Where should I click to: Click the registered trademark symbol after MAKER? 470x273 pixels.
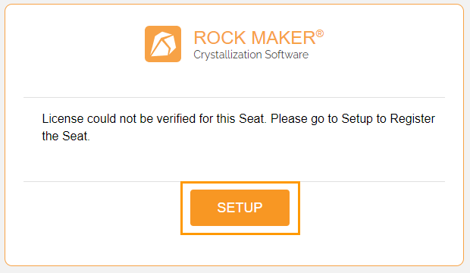pos(320,33)
